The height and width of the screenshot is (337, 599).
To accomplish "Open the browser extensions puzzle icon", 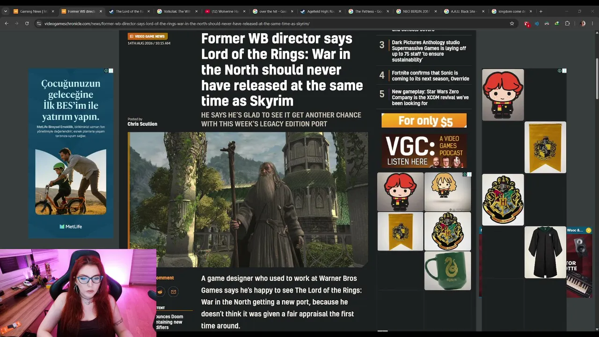I will 567,23.
